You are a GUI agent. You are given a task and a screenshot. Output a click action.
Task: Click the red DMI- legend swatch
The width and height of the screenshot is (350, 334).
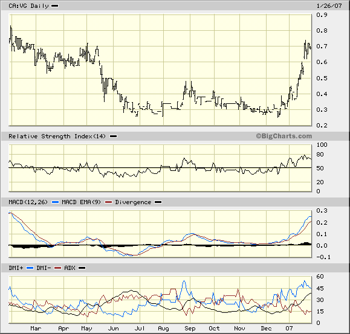pyautogui.click(x=57, y=268)
